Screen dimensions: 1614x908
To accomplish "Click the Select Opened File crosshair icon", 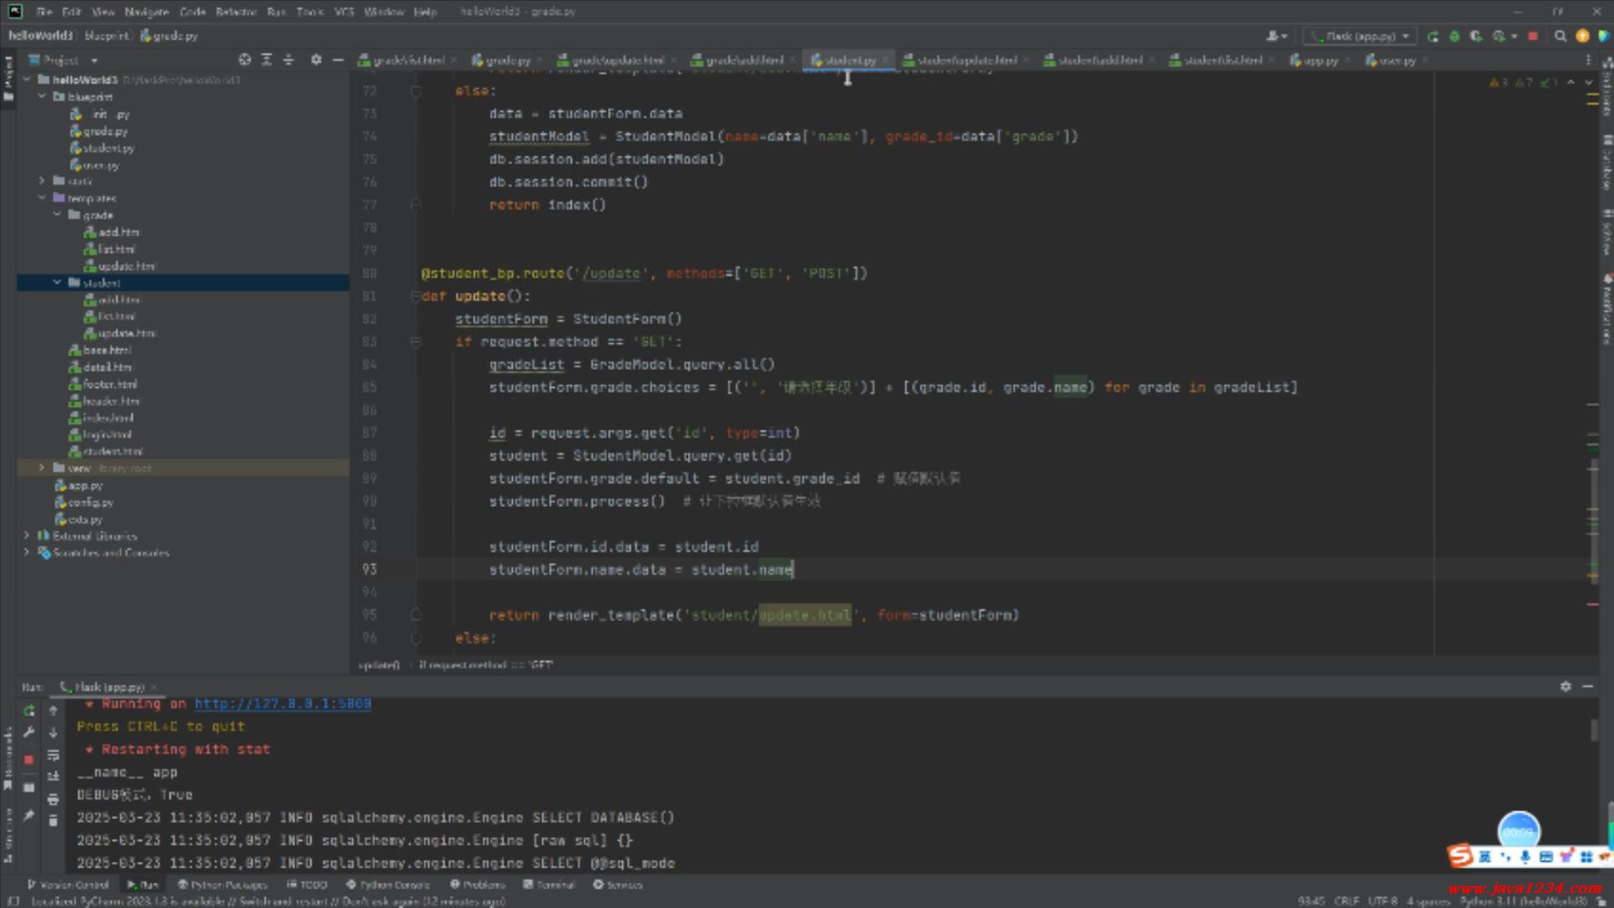I will click(x=245, y=60).
